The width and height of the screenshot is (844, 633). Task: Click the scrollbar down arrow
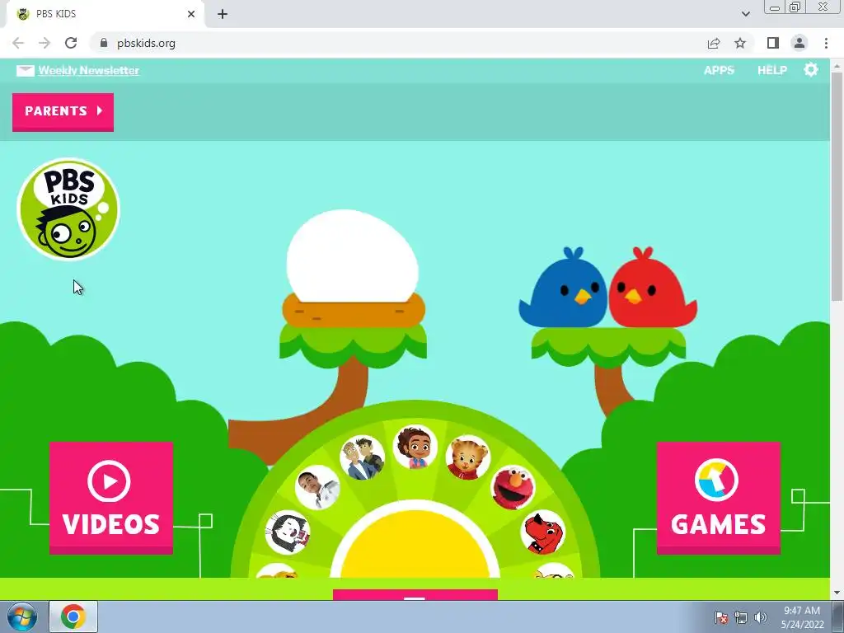click(837, 593)
